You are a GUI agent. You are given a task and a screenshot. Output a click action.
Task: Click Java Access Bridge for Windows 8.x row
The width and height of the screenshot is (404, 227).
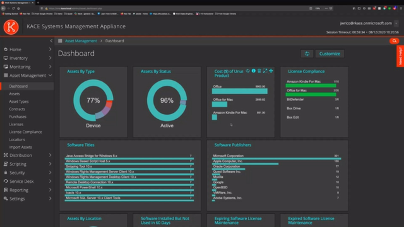[x=129, y=157]
